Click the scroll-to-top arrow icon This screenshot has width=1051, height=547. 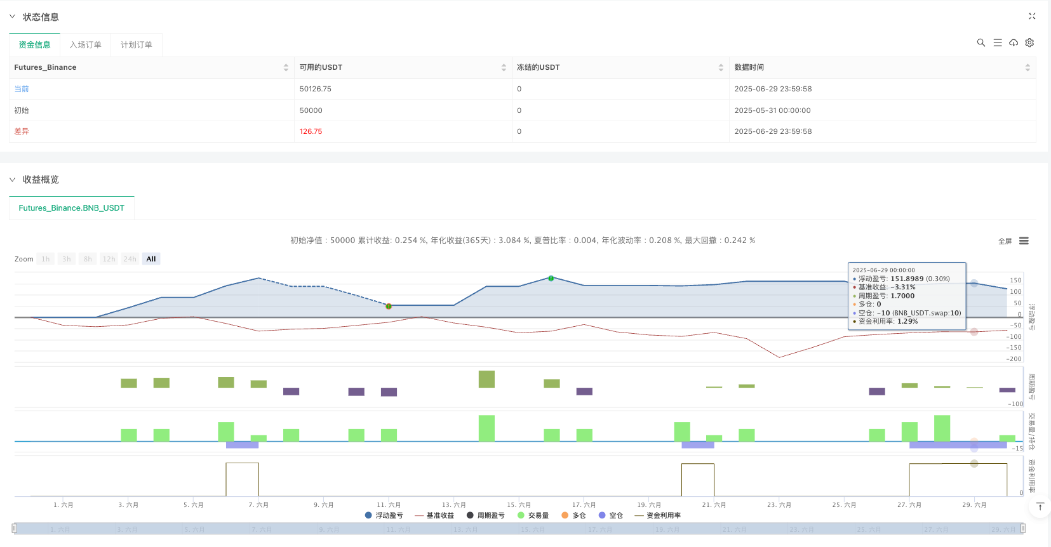click(1040, 506)
